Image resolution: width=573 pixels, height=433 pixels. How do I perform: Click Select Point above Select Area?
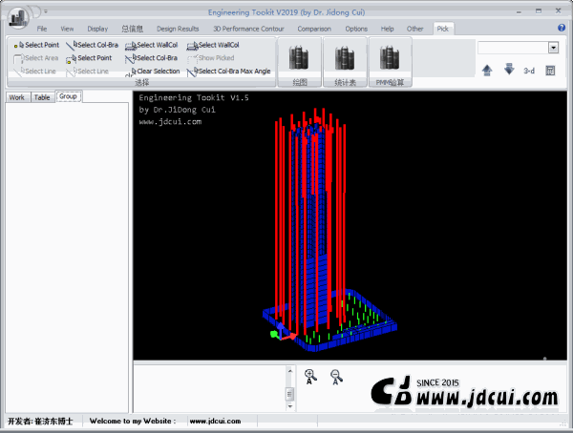[36, 45]
